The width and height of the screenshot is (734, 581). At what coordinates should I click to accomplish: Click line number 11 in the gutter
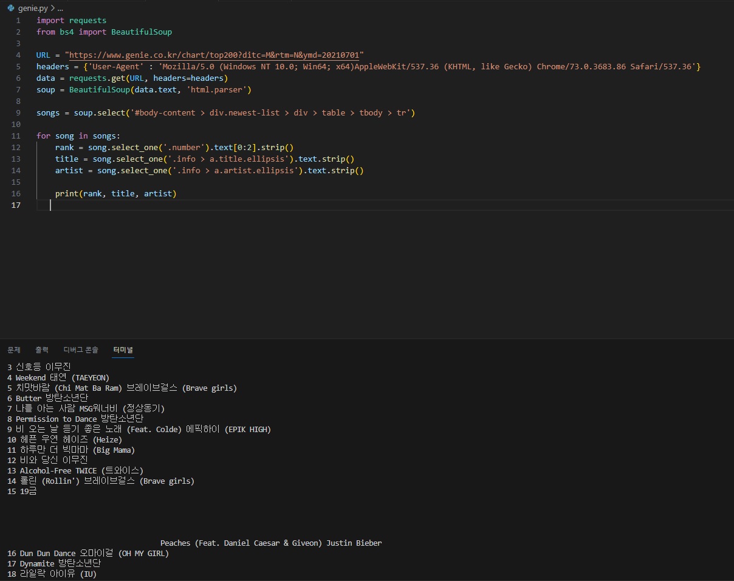(x=16, y=136)
